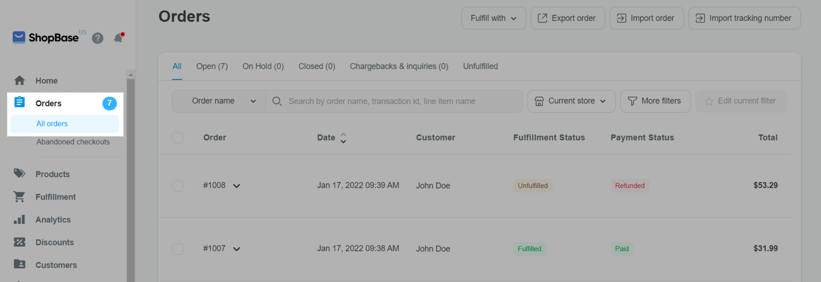Click the Export order arrow icon
The height and width of the screenshot is (282, 821).
click(542, 18)
